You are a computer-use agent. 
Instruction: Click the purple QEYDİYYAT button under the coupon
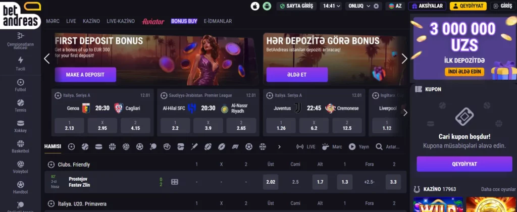(464, 164)
